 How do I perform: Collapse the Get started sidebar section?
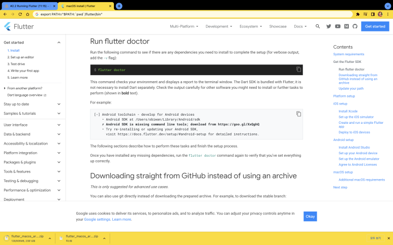tap(33, 43)
